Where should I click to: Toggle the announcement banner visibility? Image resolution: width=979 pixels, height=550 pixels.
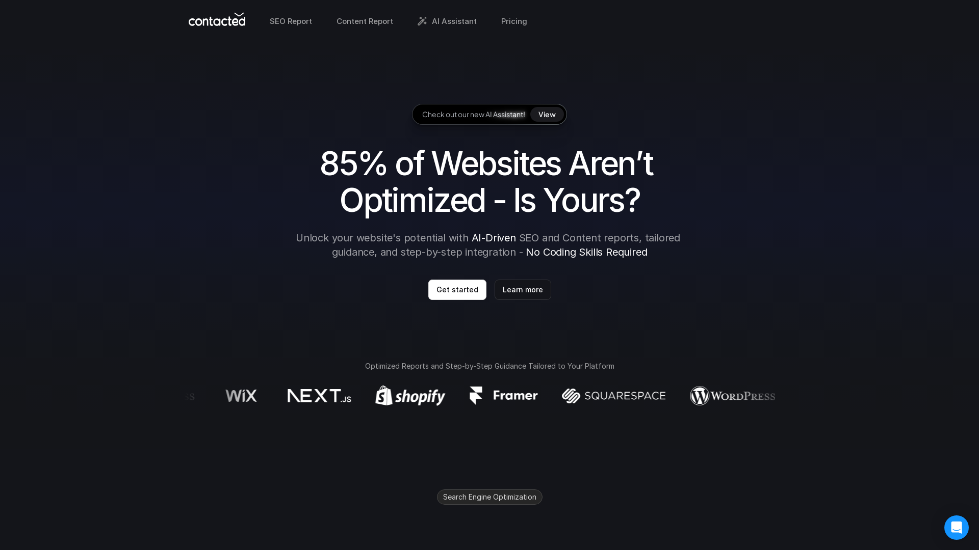[489, 114]
